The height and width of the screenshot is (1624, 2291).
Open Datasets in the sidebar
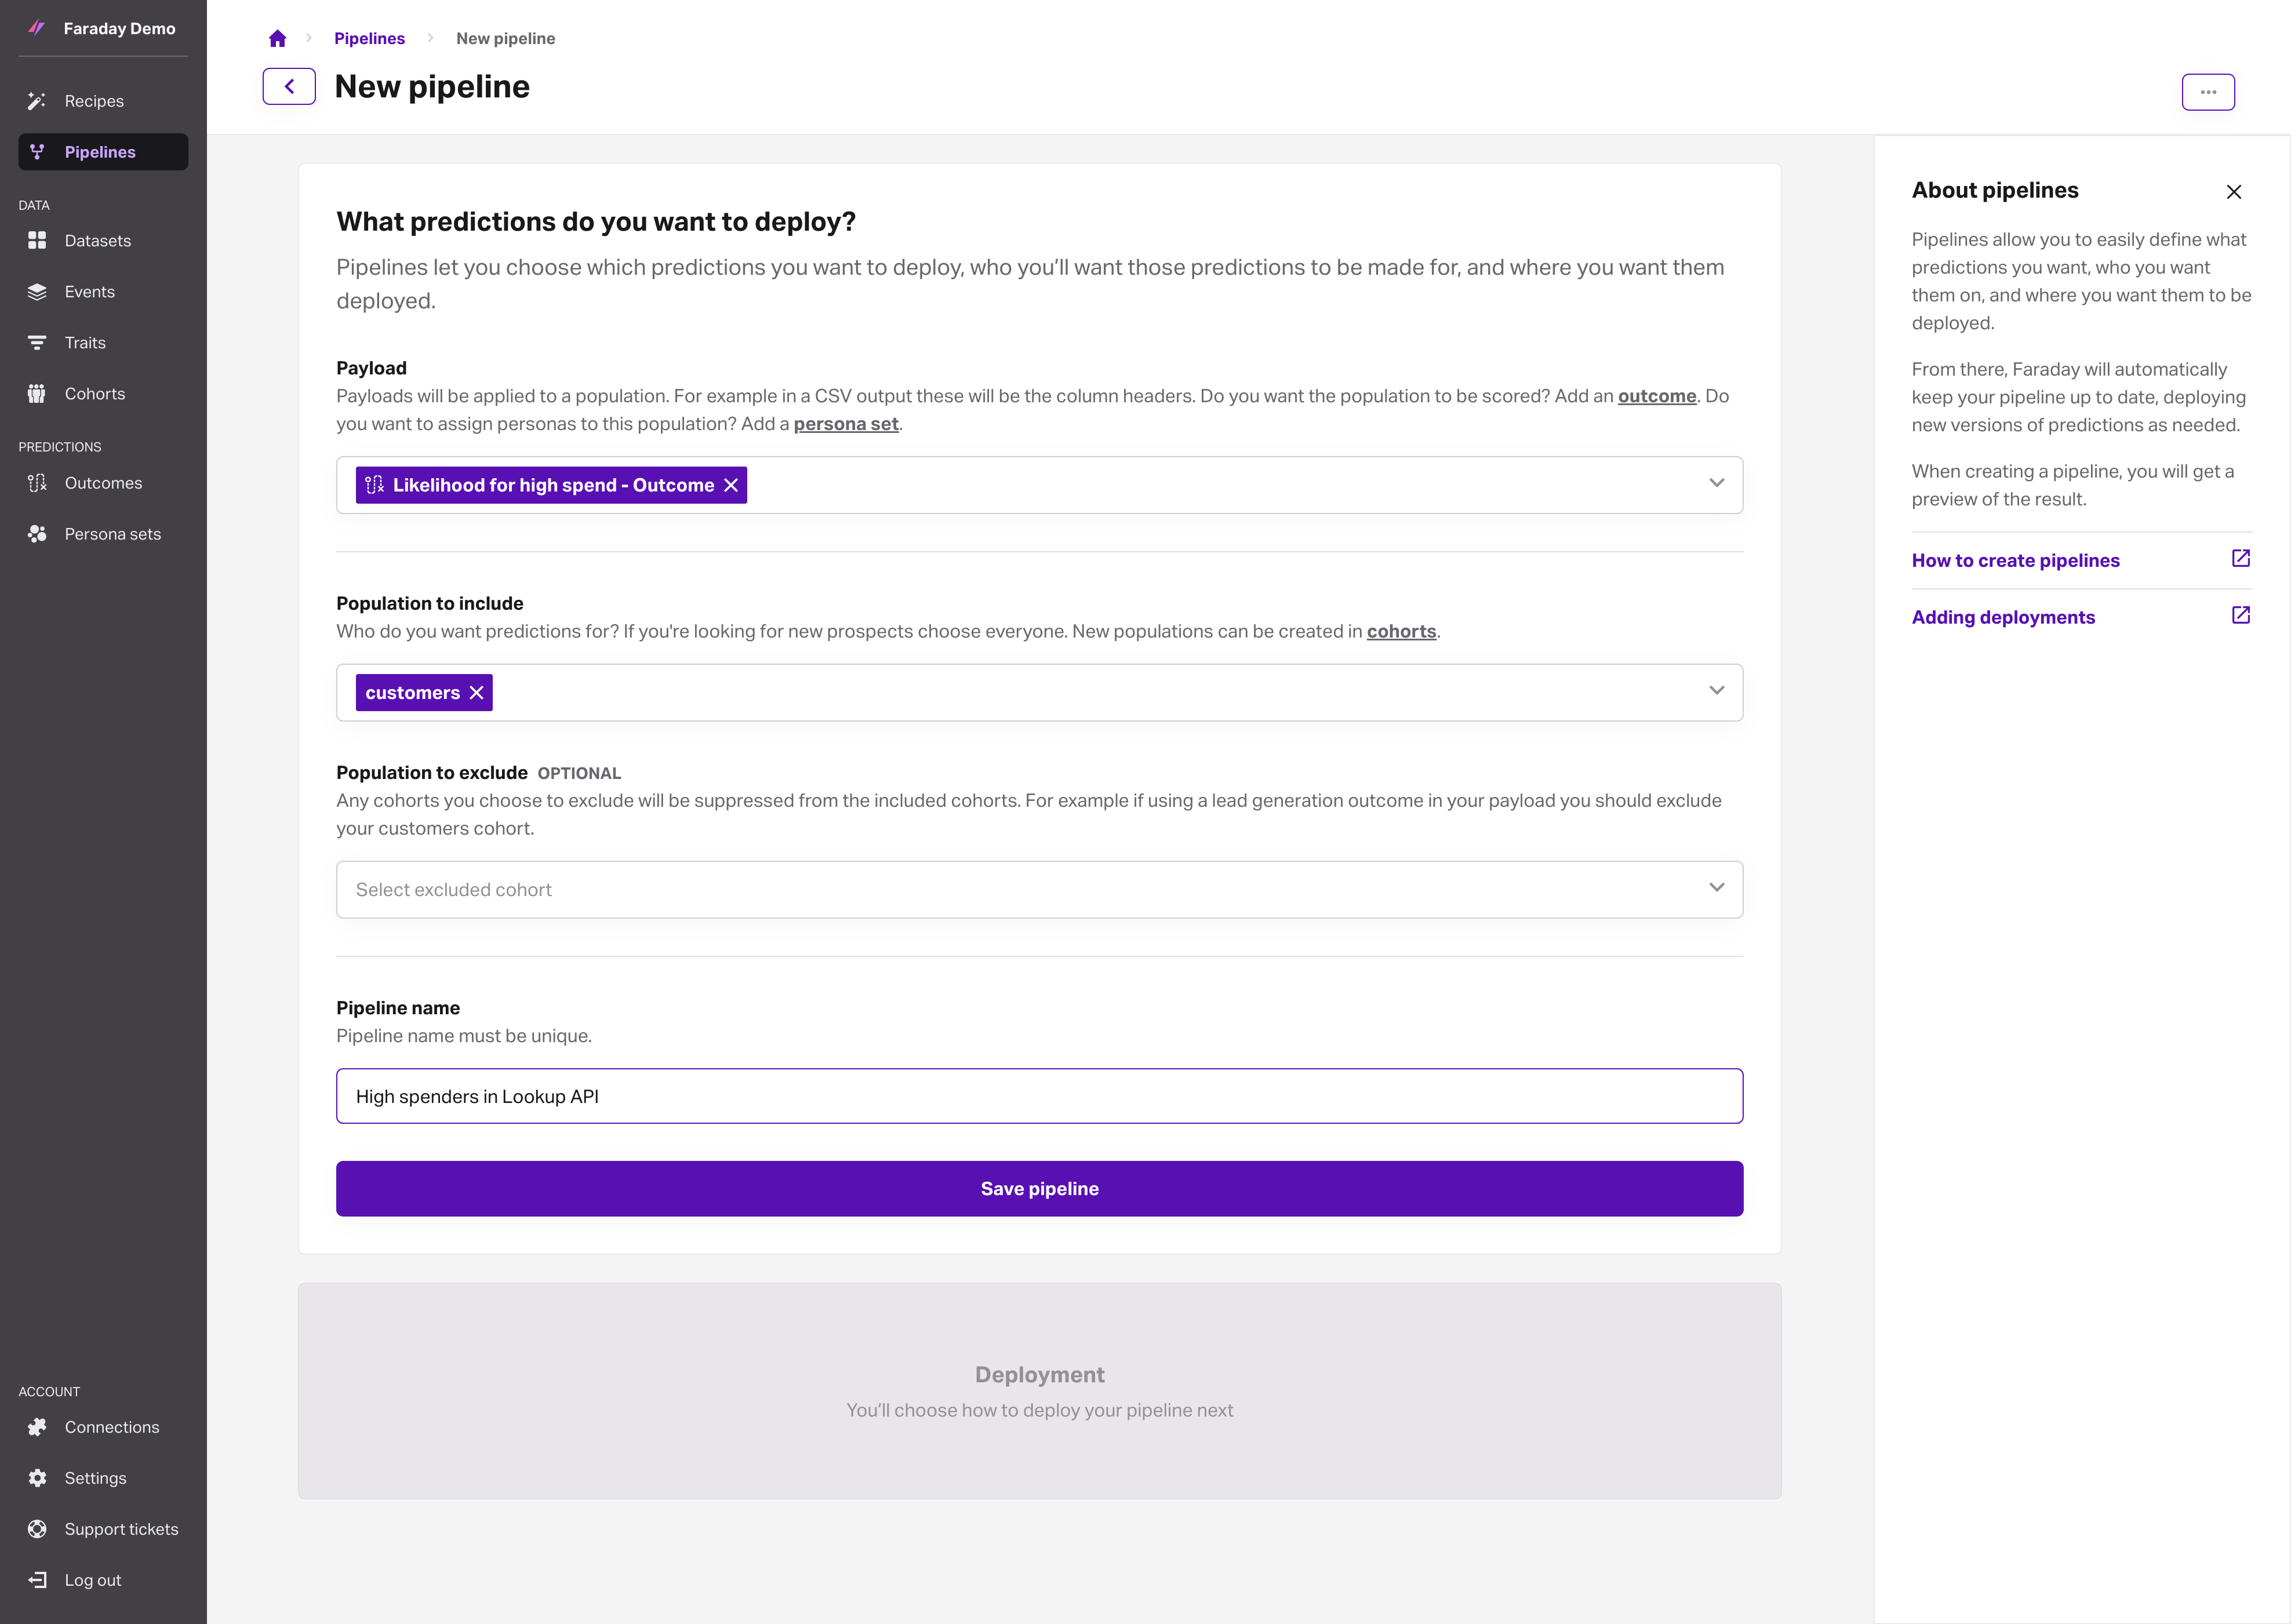(97, 241)
